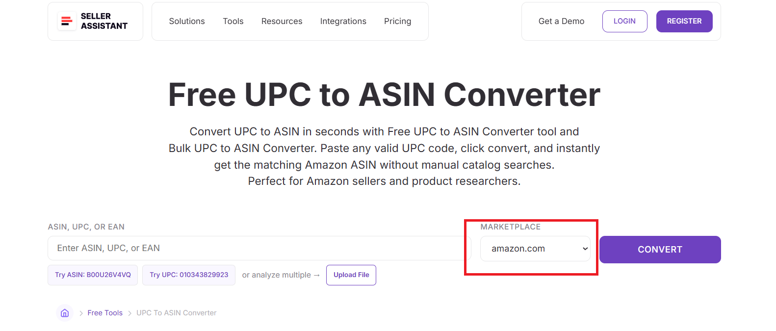Image resolution: width=776 pixels, height=331 pixels.
Task: Open the Tools dropdown
Action: (233, 21)
